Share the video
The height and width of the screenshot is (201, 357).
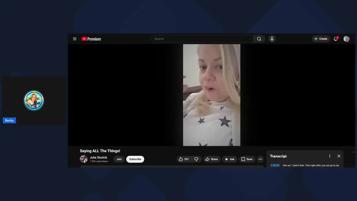[212, 159]
